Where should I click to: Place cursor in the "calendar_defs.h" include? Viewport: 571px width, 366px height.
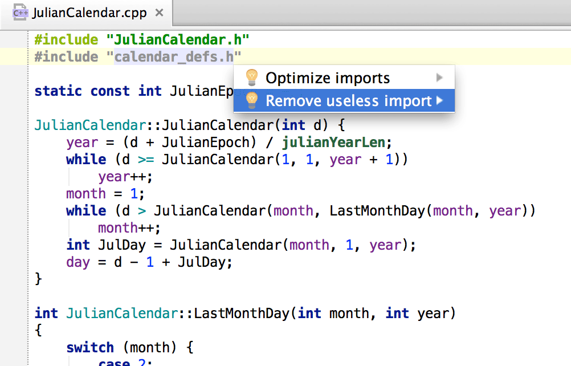coord(174,56)
